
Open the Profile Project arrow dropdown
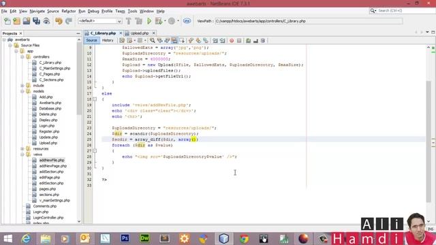[x=178, y=21]
